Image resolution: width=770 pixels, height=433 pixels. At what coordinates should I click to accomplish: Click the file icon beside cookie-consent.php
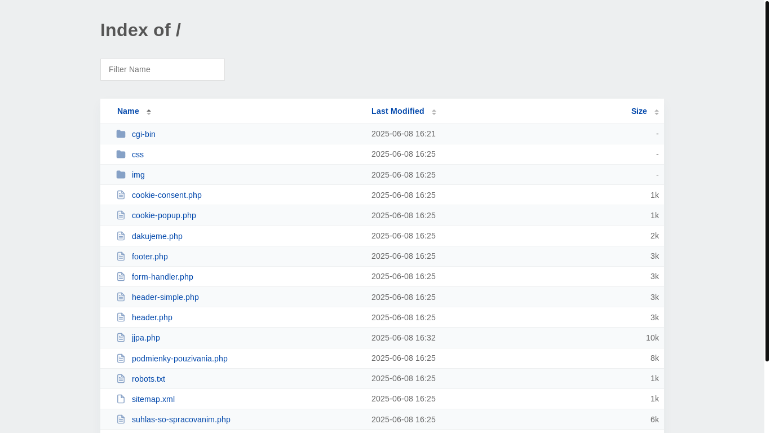[x=121, y=195]
